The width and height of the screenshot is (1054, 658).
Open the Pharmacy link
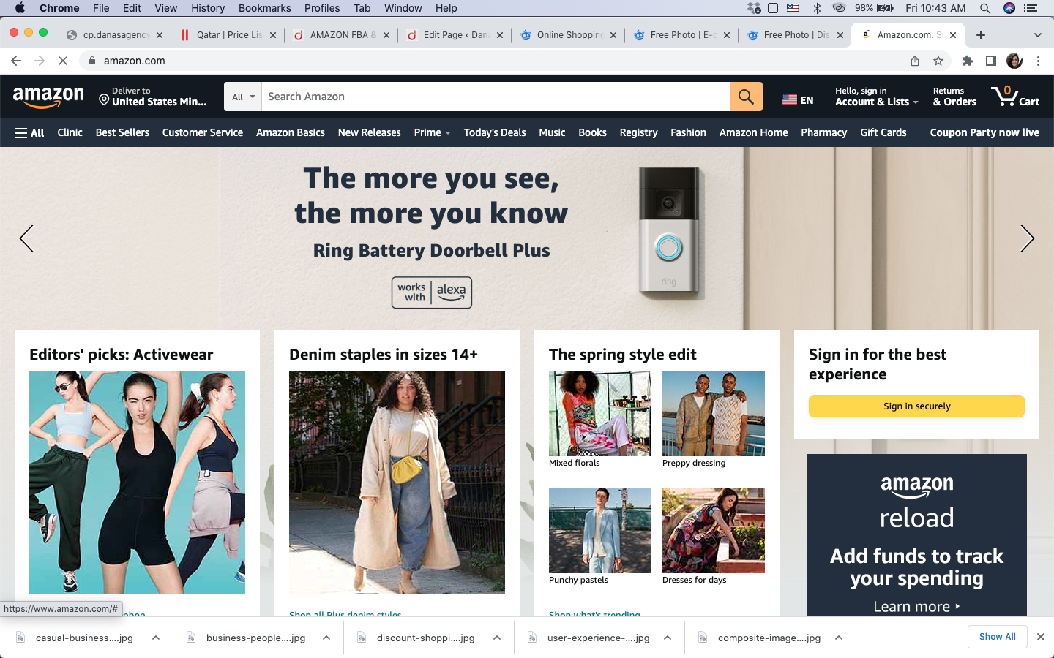(x=823, y=133)
